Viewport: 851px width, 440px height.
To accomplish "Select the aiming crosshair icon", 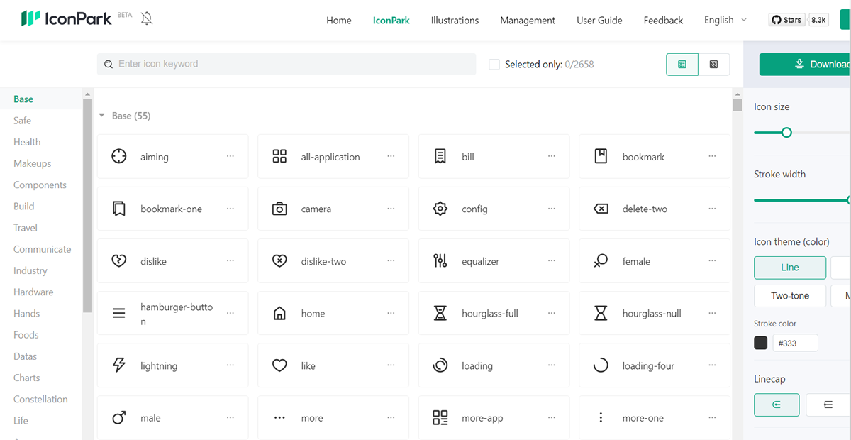I will pyautogui.click(x=119, y=156).
